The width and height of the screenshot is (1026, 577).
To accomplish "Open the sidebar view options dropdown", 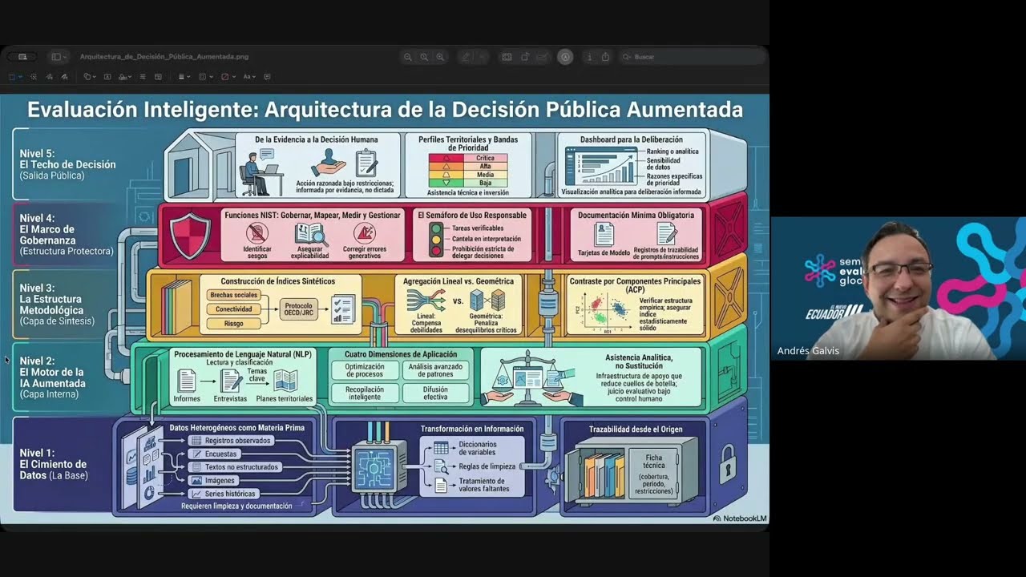I will (x=59, y=57).
